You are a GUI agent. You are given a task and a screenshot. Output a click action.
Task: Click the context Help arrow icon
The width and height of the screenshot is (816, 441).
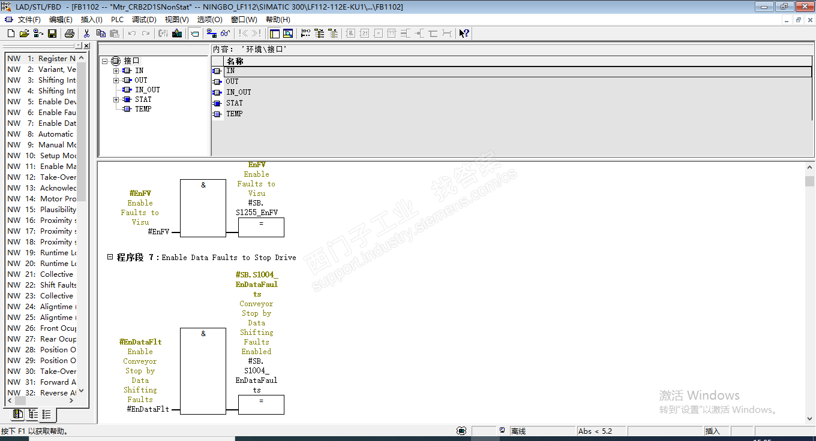(x=464, y=34)
